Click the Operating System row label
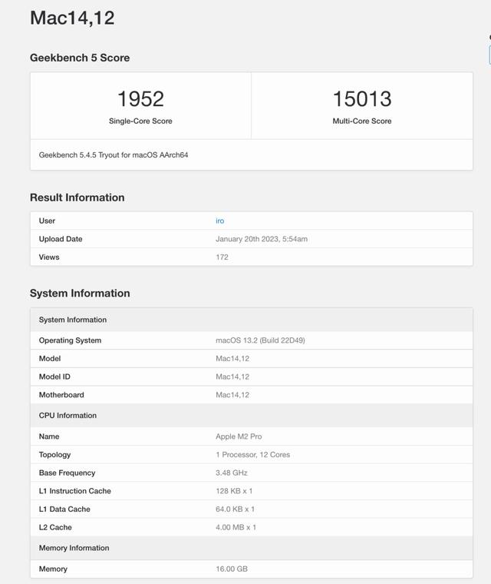491x584 pixels. (x=70, y=340)
